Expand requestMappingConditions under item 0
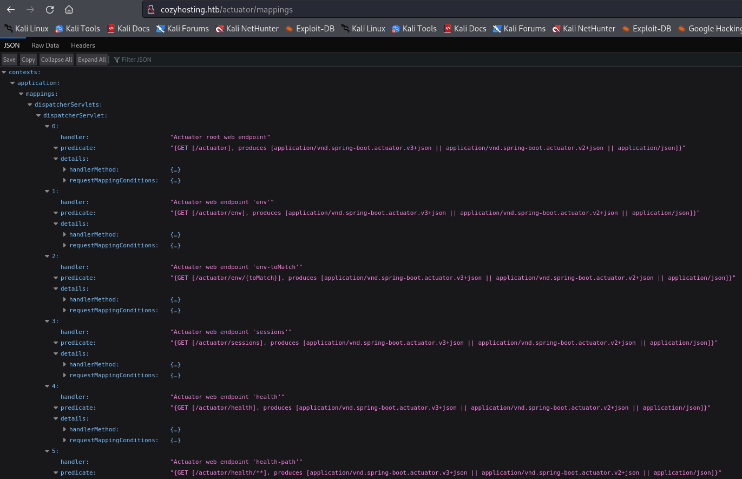The image size is (742, 479). point(65,180)
